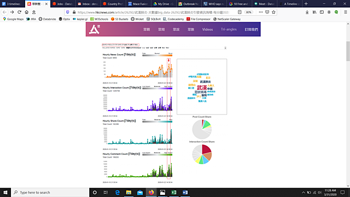Reload the current page

20,12
